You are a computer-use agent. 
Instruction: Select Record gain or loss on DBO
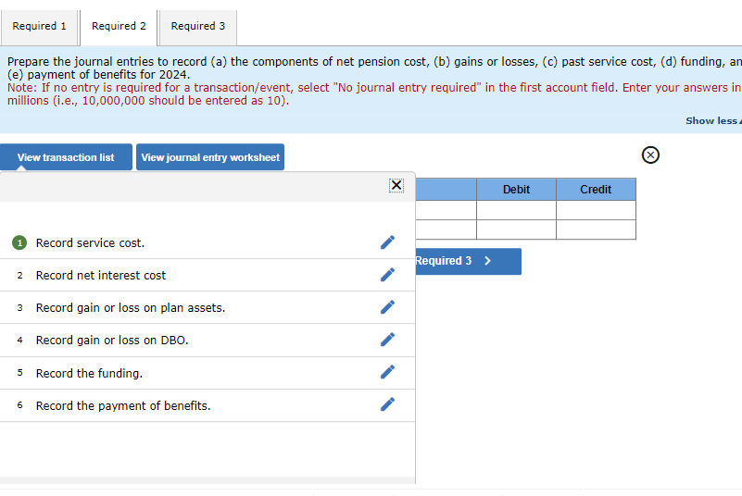pos(208,340)
